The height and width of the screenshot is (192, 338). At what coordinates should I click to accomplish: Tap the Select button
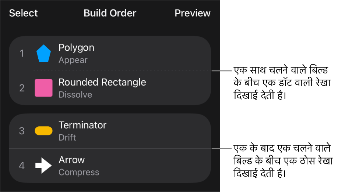pyautogui.click(x=23, y=13)
